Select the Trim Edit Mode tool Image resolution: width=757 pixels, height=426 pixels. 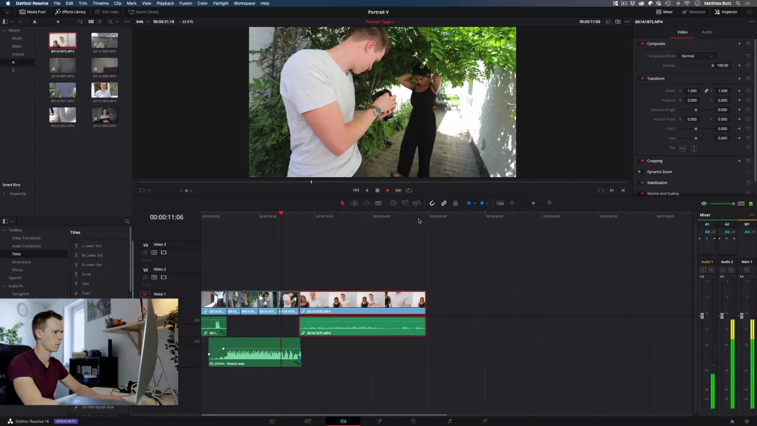354,203
